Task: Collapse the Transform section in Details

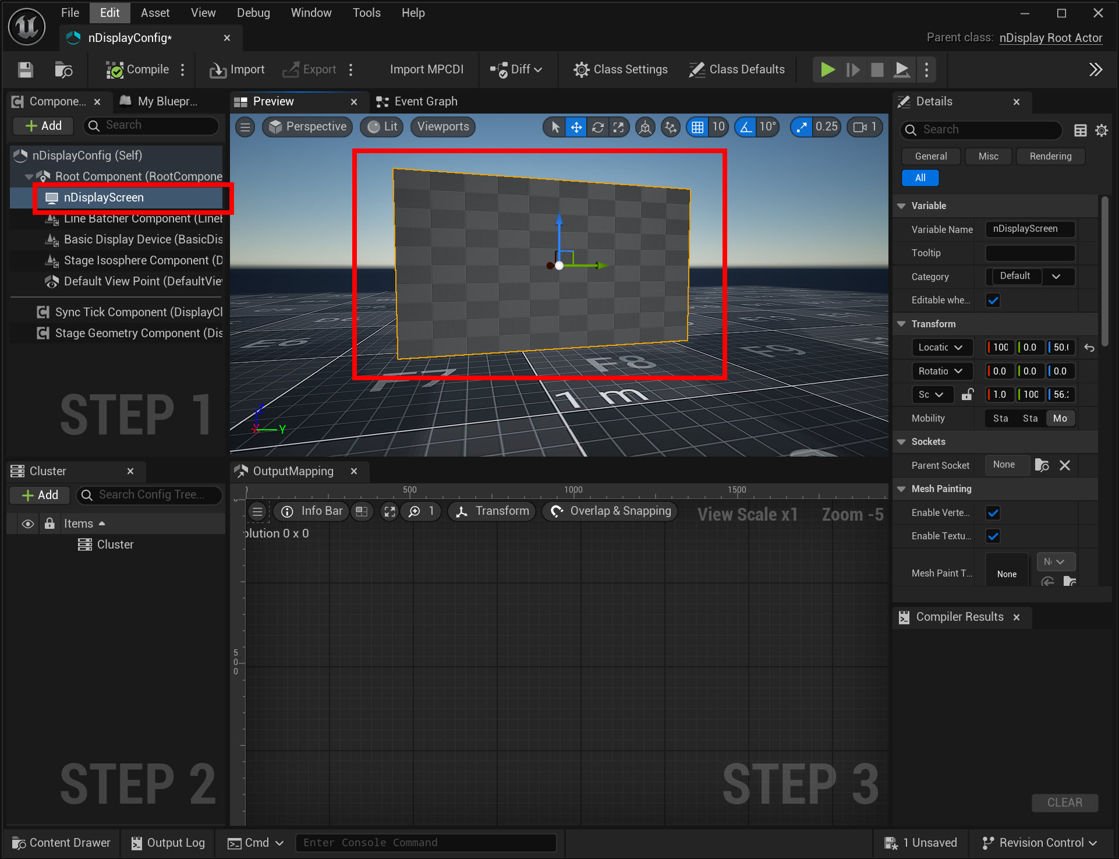Action: 902,324
